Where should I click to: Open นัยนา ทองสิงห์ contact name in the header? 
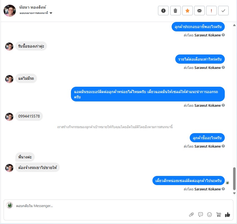click(33, 7)
